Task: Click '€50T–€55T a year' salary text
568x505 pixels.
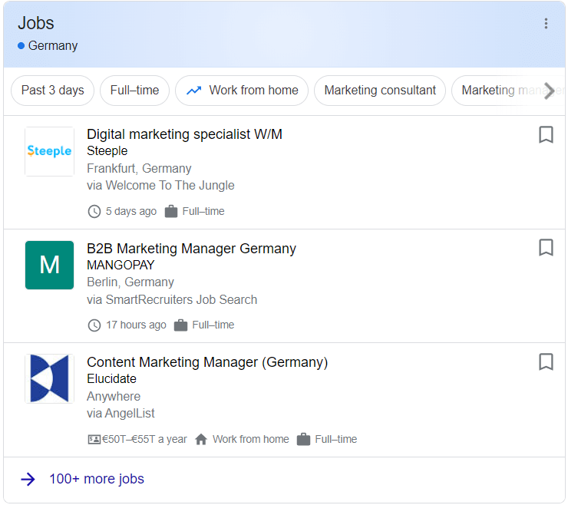Action: point(144,440)
